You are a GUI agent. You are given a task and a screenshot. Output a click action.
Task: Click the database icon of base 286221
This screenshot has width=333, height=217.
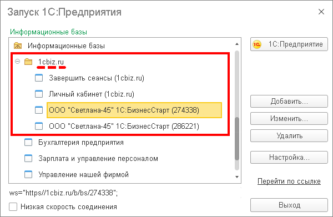point(39,126)
